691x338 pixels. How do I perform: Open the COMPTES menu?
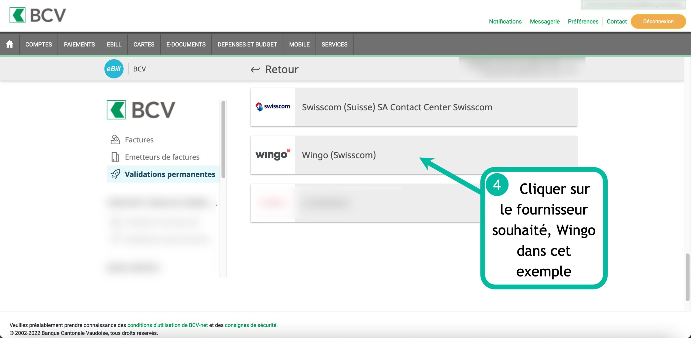coord(39,45)
